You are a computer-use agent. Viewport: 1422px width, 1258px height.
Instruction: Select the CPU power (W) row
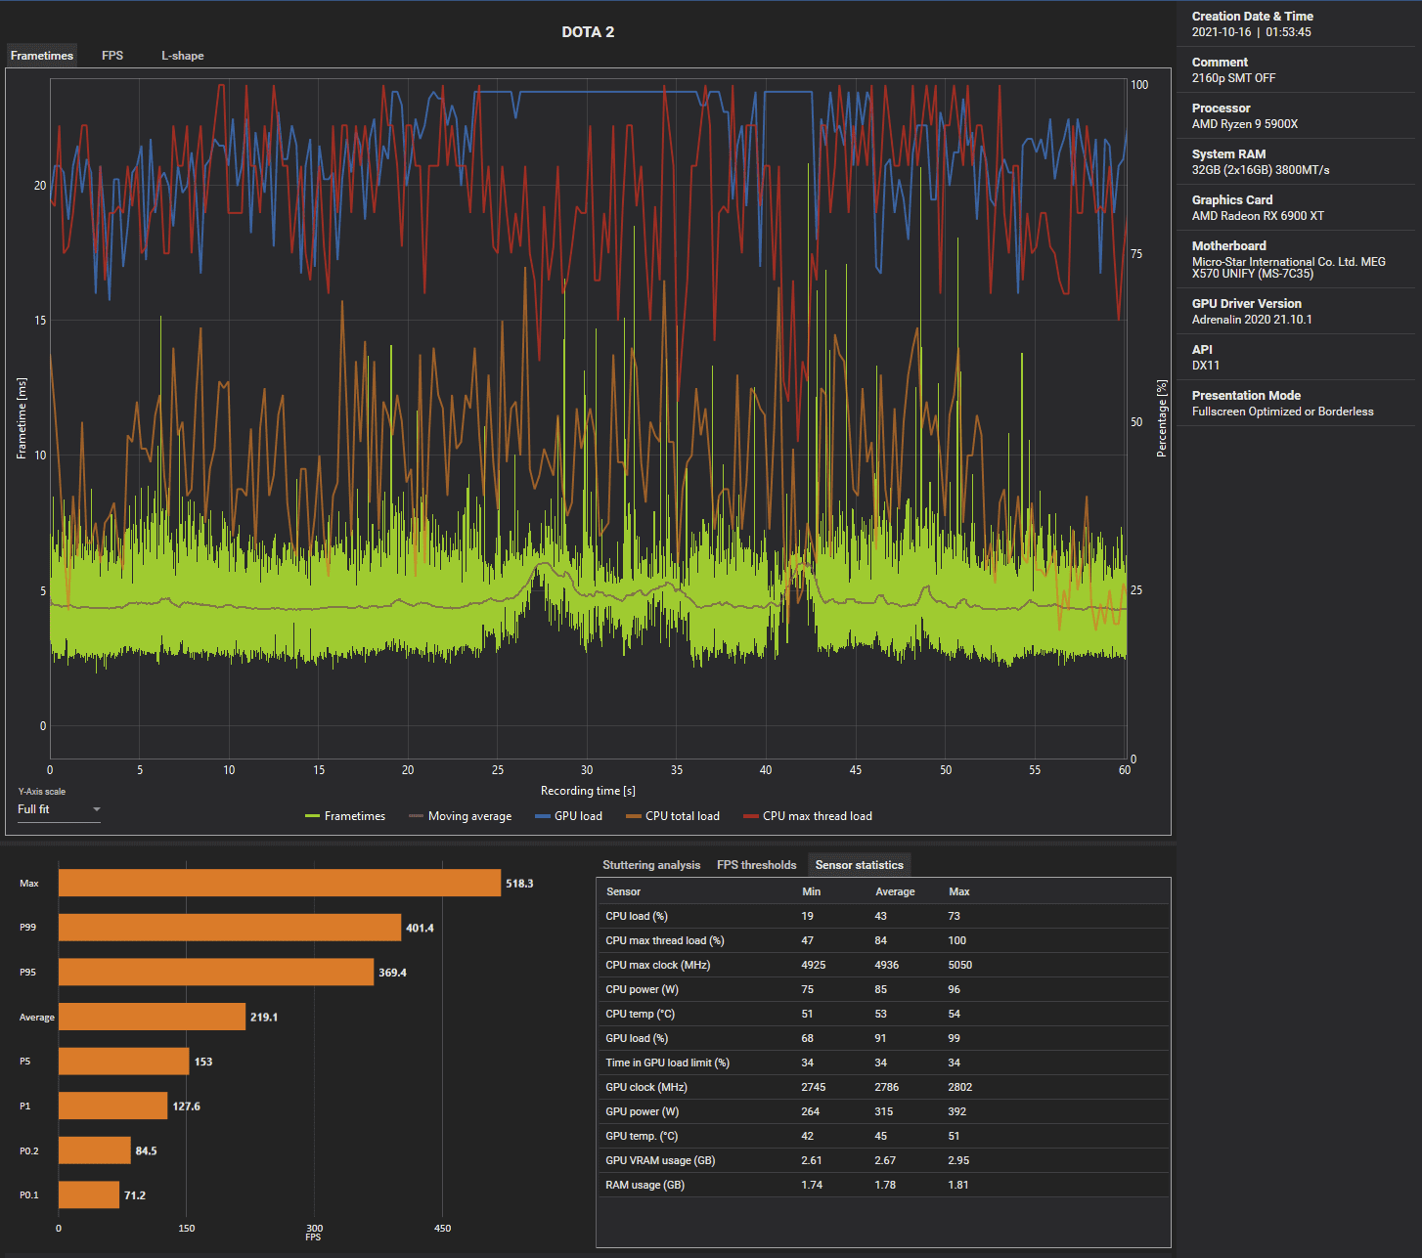click(883, 989)
